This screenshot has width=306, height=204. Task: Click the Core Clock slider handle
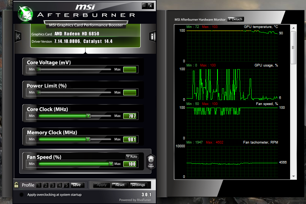[88, 116]
